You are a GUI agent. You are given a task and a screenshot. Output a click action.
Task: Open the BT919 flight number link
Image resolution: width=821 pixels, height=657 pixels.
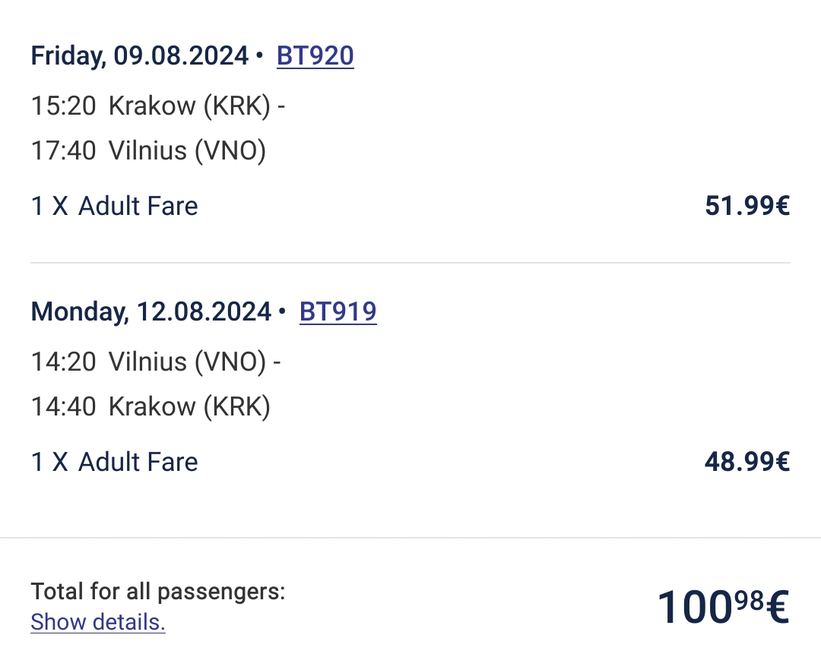pyautogui.click(x=338, y=311)
